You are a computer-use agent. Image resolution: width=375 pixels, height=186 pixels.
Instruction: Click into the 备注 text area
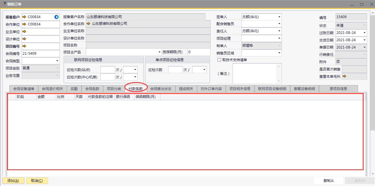click(254, 73)
